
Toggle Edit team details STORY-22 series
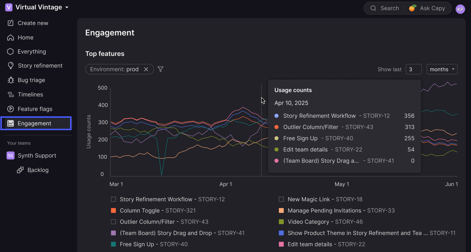281,244
